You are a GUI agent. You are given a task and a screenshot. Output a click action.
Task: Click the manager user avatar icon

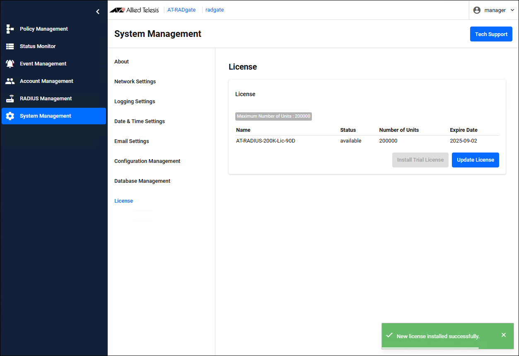pyautogui.click(x=477, y=10)
